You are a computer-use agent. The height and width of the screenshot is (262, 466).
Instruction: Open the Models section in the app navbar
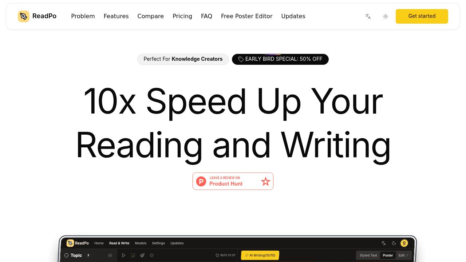click(x=141, y=243)
